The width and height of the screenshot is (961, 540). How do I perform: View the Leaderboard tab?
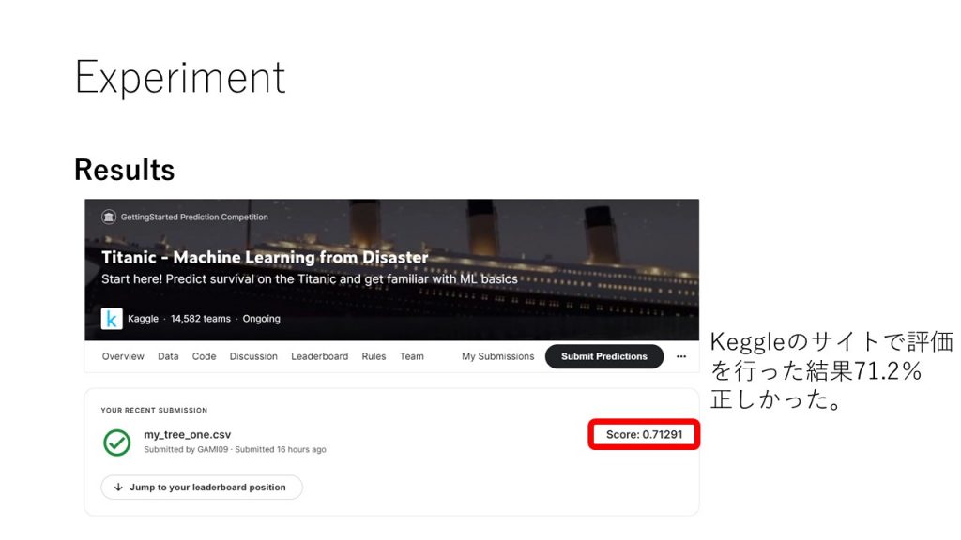coord(319,356)
